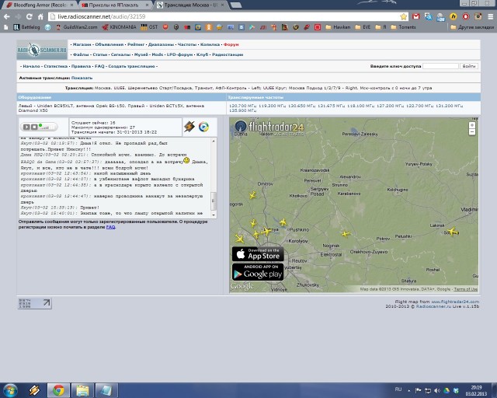497x398 pixels.
Task: Click the Radioscanner.ru site logo
Action: [x=42, y=49]
